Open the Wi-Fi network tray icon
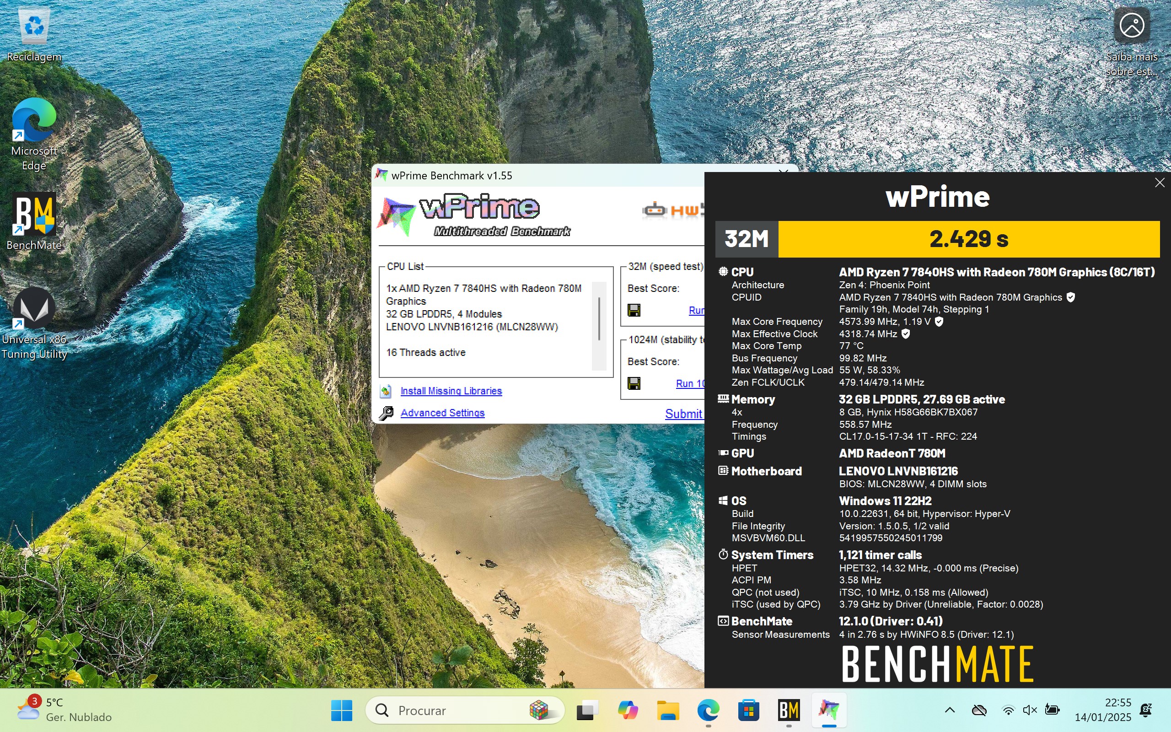This screenshot has width=1171, height=732. click(1009, 710)
